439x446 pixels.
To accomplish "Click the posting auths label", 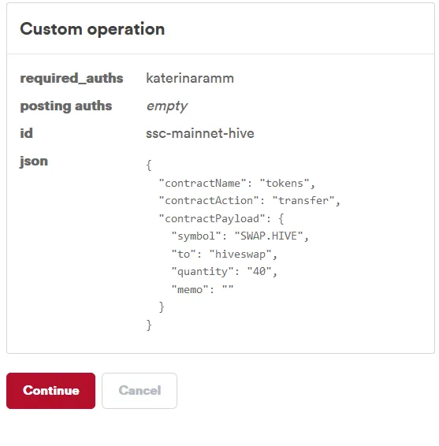I will point(66,106).
